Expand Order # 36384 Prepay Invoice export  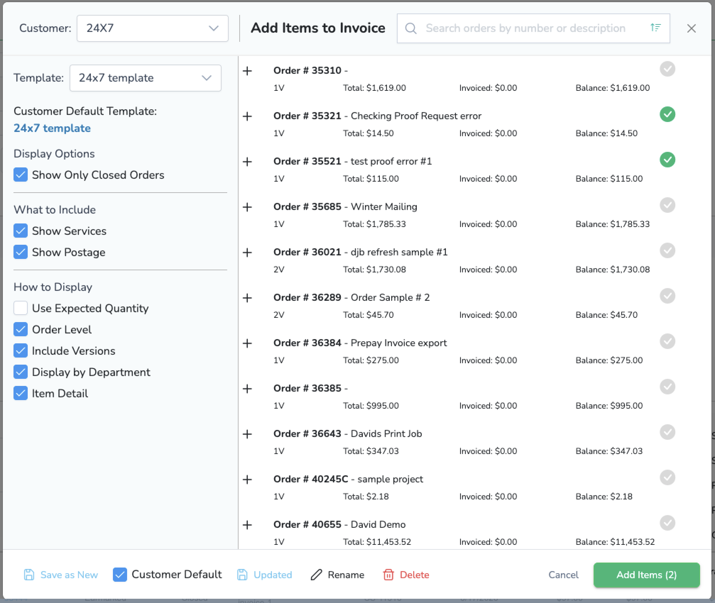247,343
